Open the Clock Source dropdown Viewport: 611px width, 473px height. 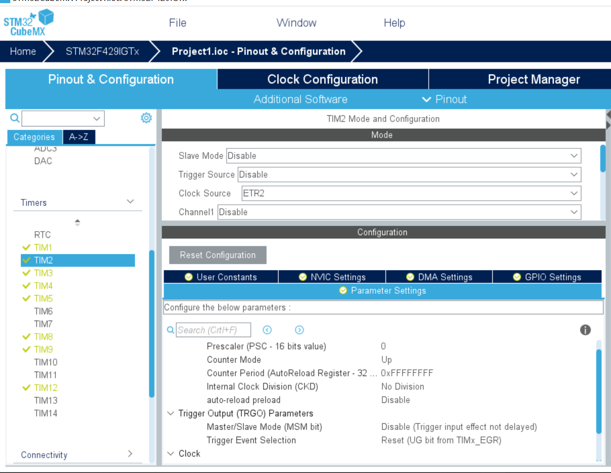411,193
